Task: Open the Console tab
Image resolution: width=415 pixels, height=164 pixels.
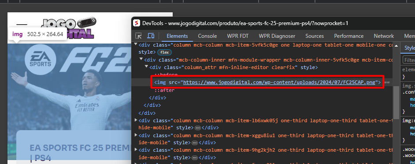Action: 207,36
